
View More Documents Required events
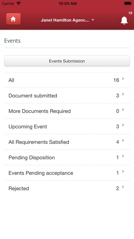[67, 111]
